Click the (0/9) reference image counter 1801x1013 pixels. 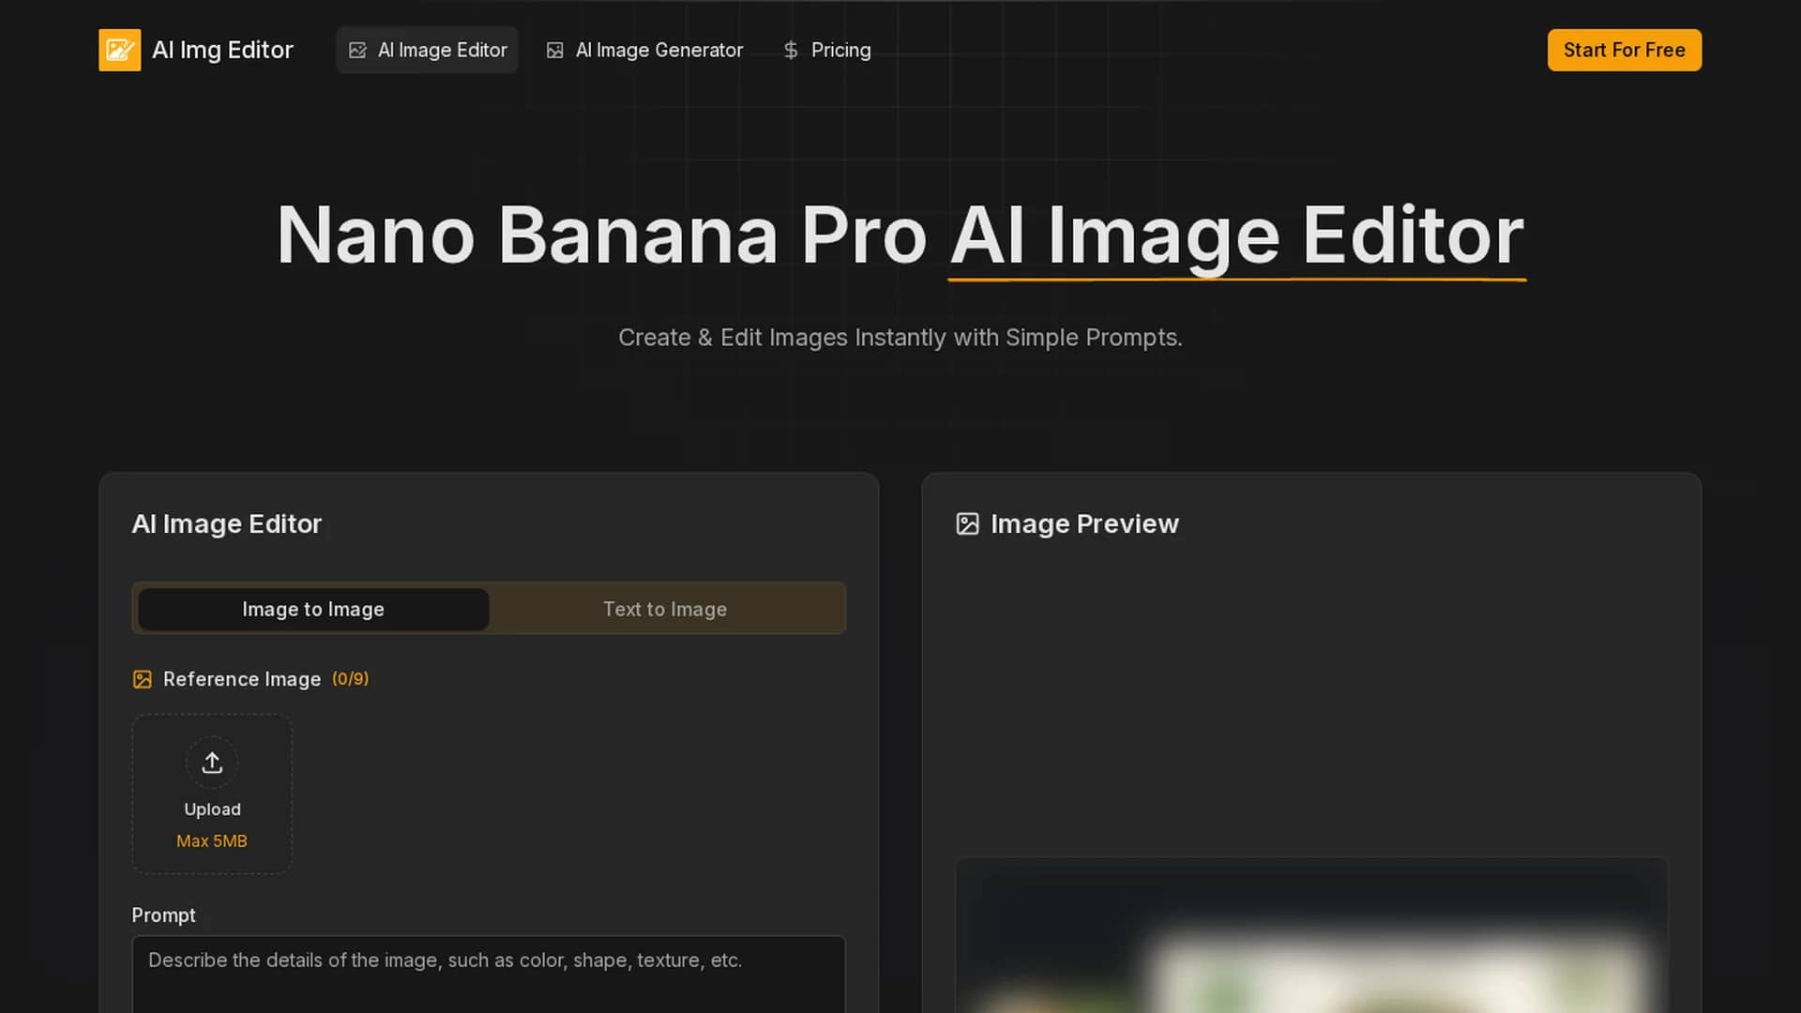point(351,678)
